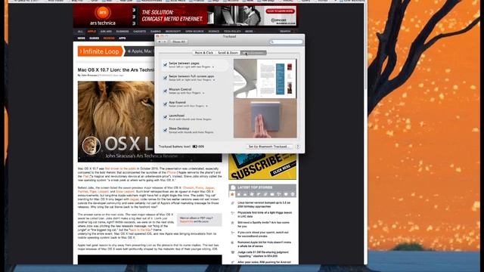Click SEARCH in Ars navigation bar
Image resolution: width=484 pixels, height=272 pixels.
[x=285, y=32]
